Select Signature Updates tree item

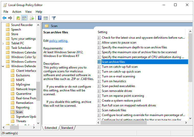pyautogui.click(x=26, y=117)
